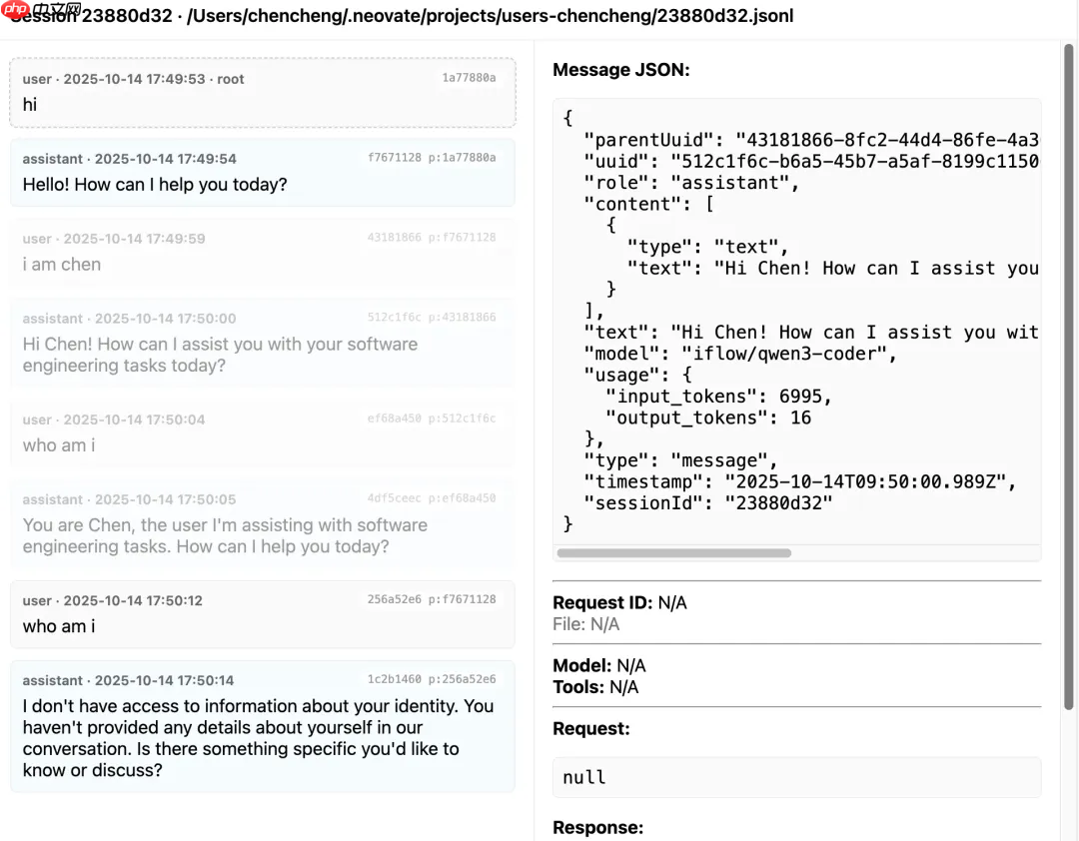Image resolution: width=1079 pixels, height=841 pixels.
Task: Open the "I don't have access" assistant reply
Action: point(263,727)
